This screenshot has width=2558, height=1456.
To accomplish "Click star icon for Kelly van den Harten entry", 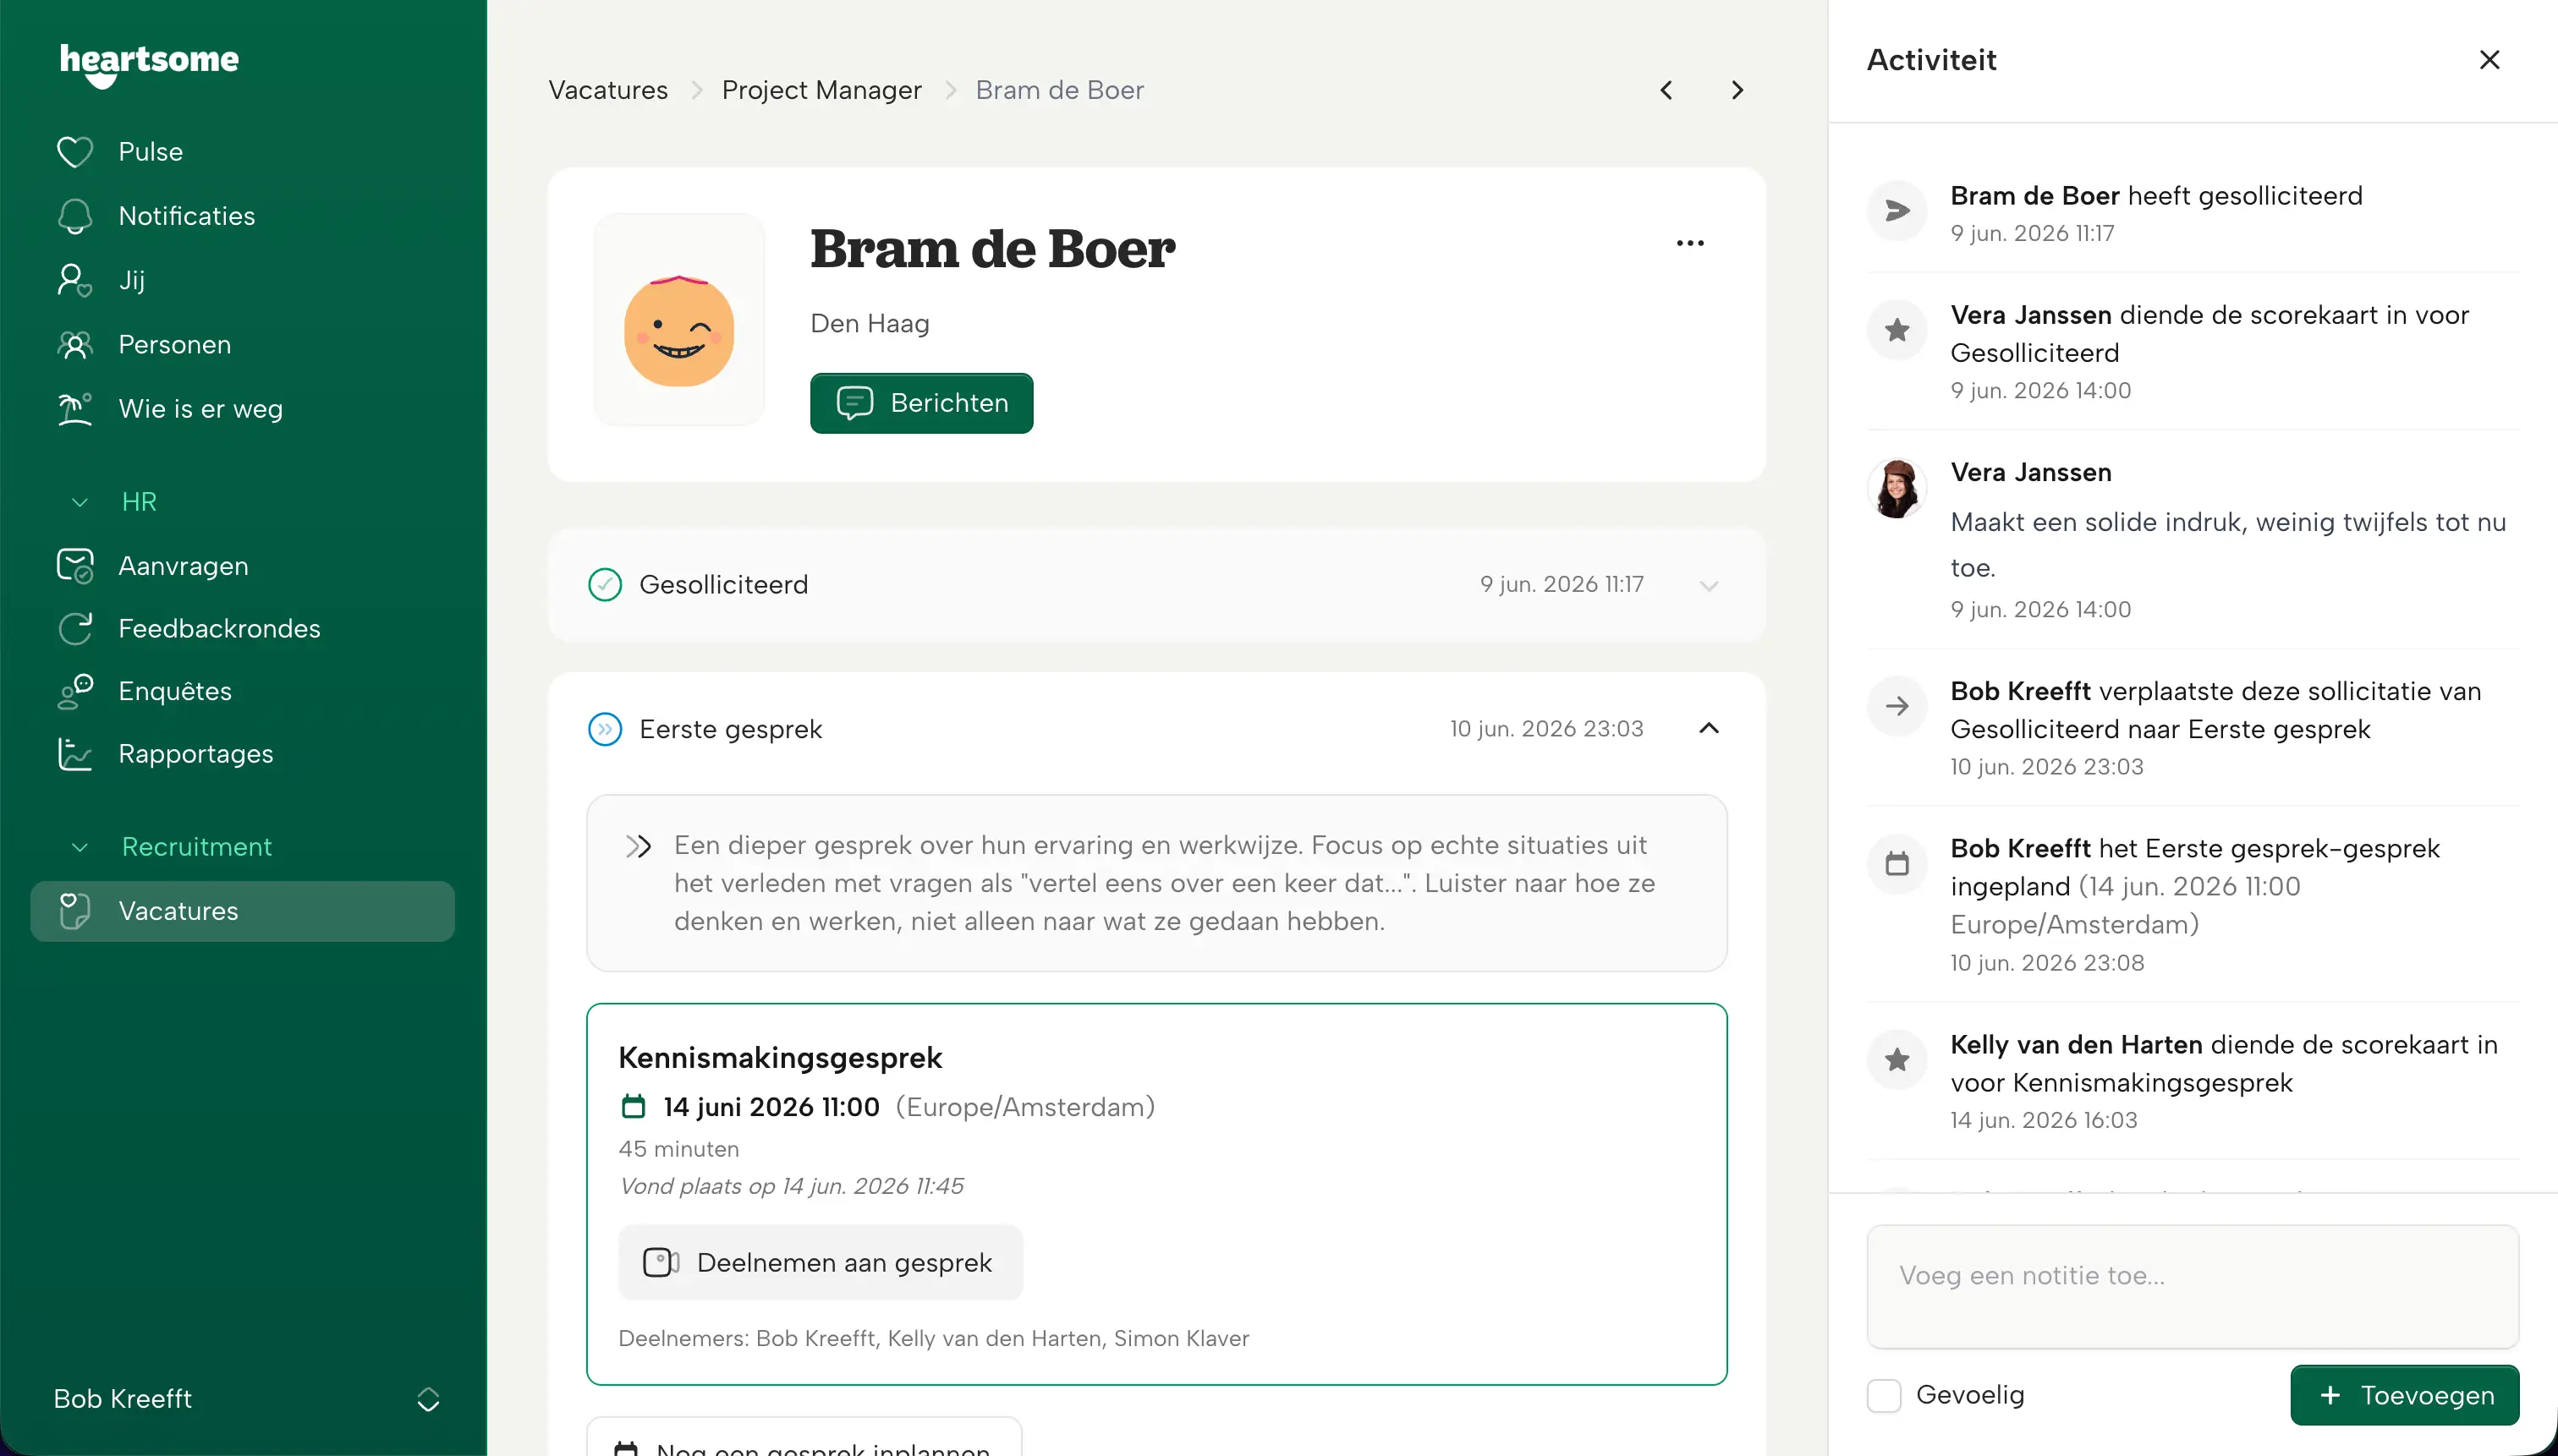I will pyautogui.click(x=1897, y=1059).
